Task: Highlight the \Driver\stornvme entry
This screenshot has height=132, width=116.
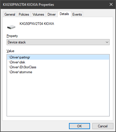Action: [58, 72]
